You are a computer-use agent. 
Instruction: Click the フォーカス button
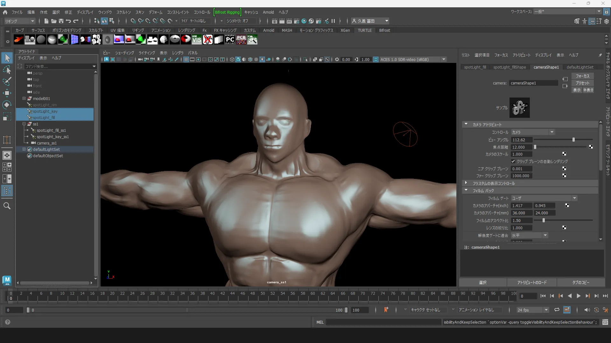tap(582, 76)
